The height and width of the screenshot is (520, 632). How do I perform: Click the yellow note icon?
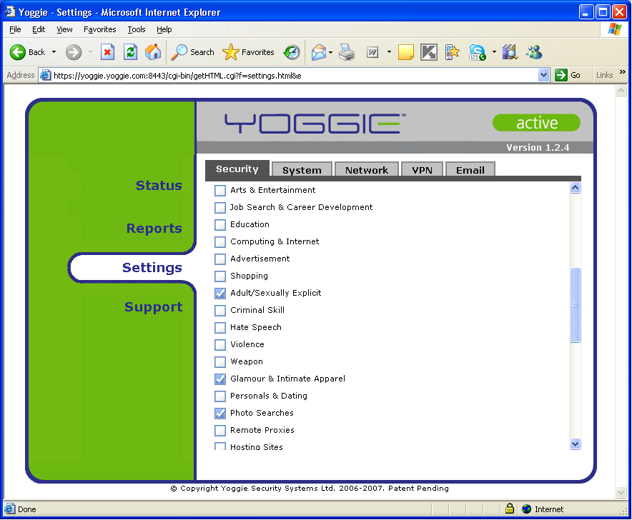405,52
